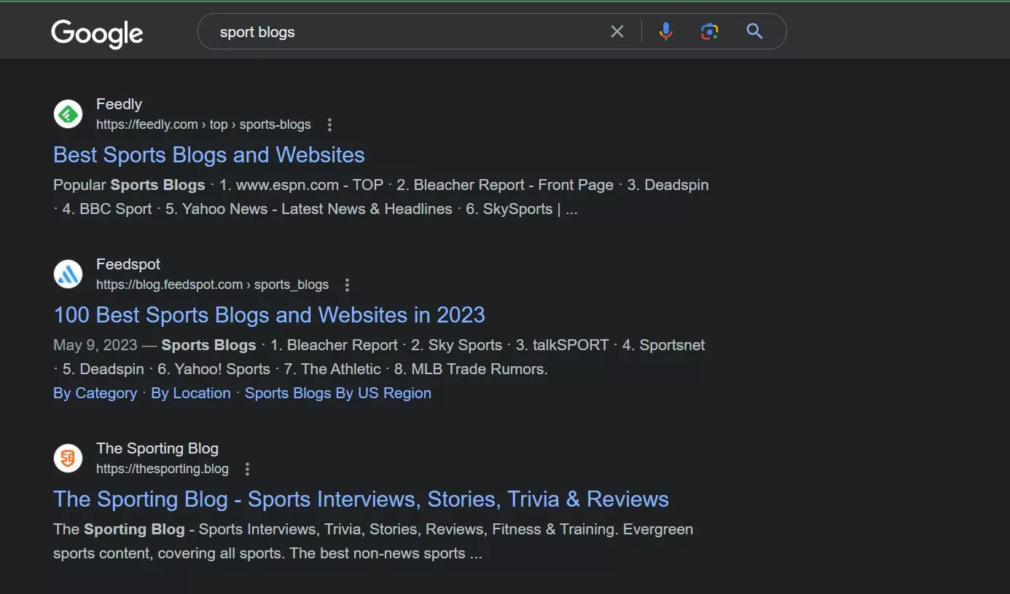
Task: Click the Feedly favicon
Action: 68,114
